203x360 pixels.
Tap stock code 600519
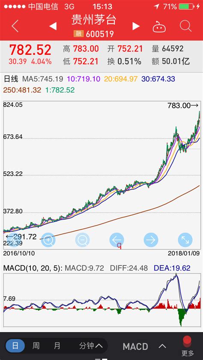[100, 34]
